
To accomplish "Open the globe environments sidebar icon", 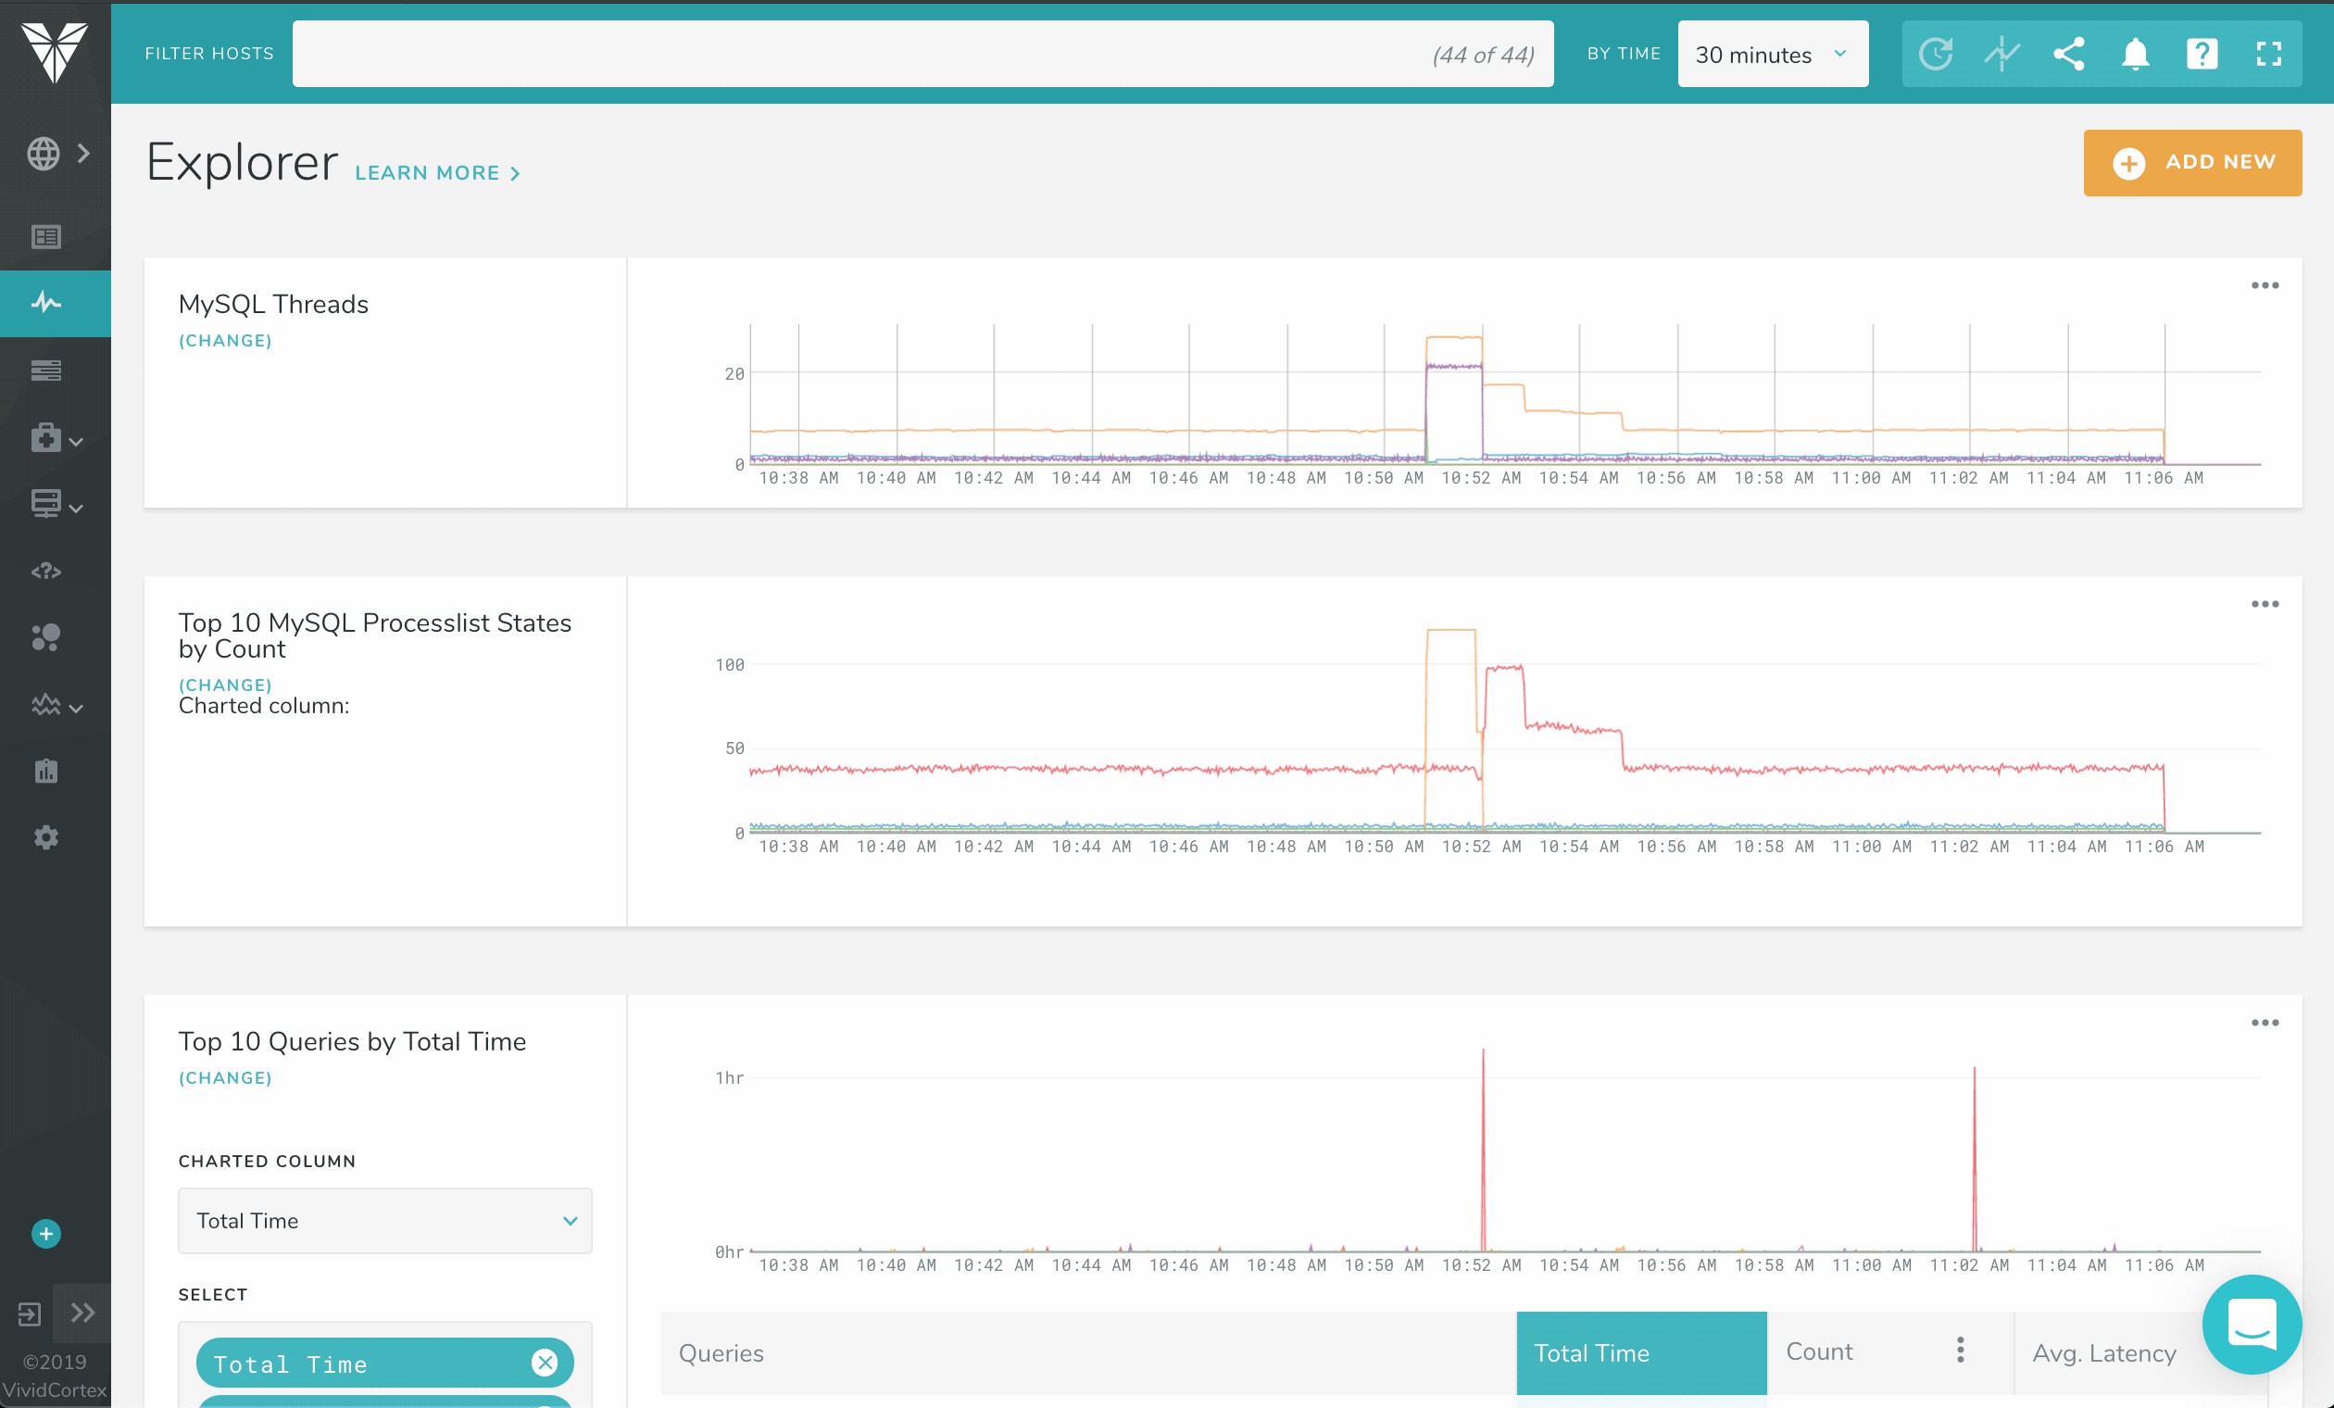I will coord(44,154).
